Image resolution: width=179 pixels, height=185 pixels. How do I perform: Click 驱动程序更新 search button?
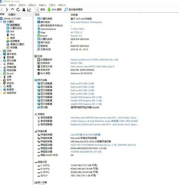pyautogui.click(x=73, y=10)
